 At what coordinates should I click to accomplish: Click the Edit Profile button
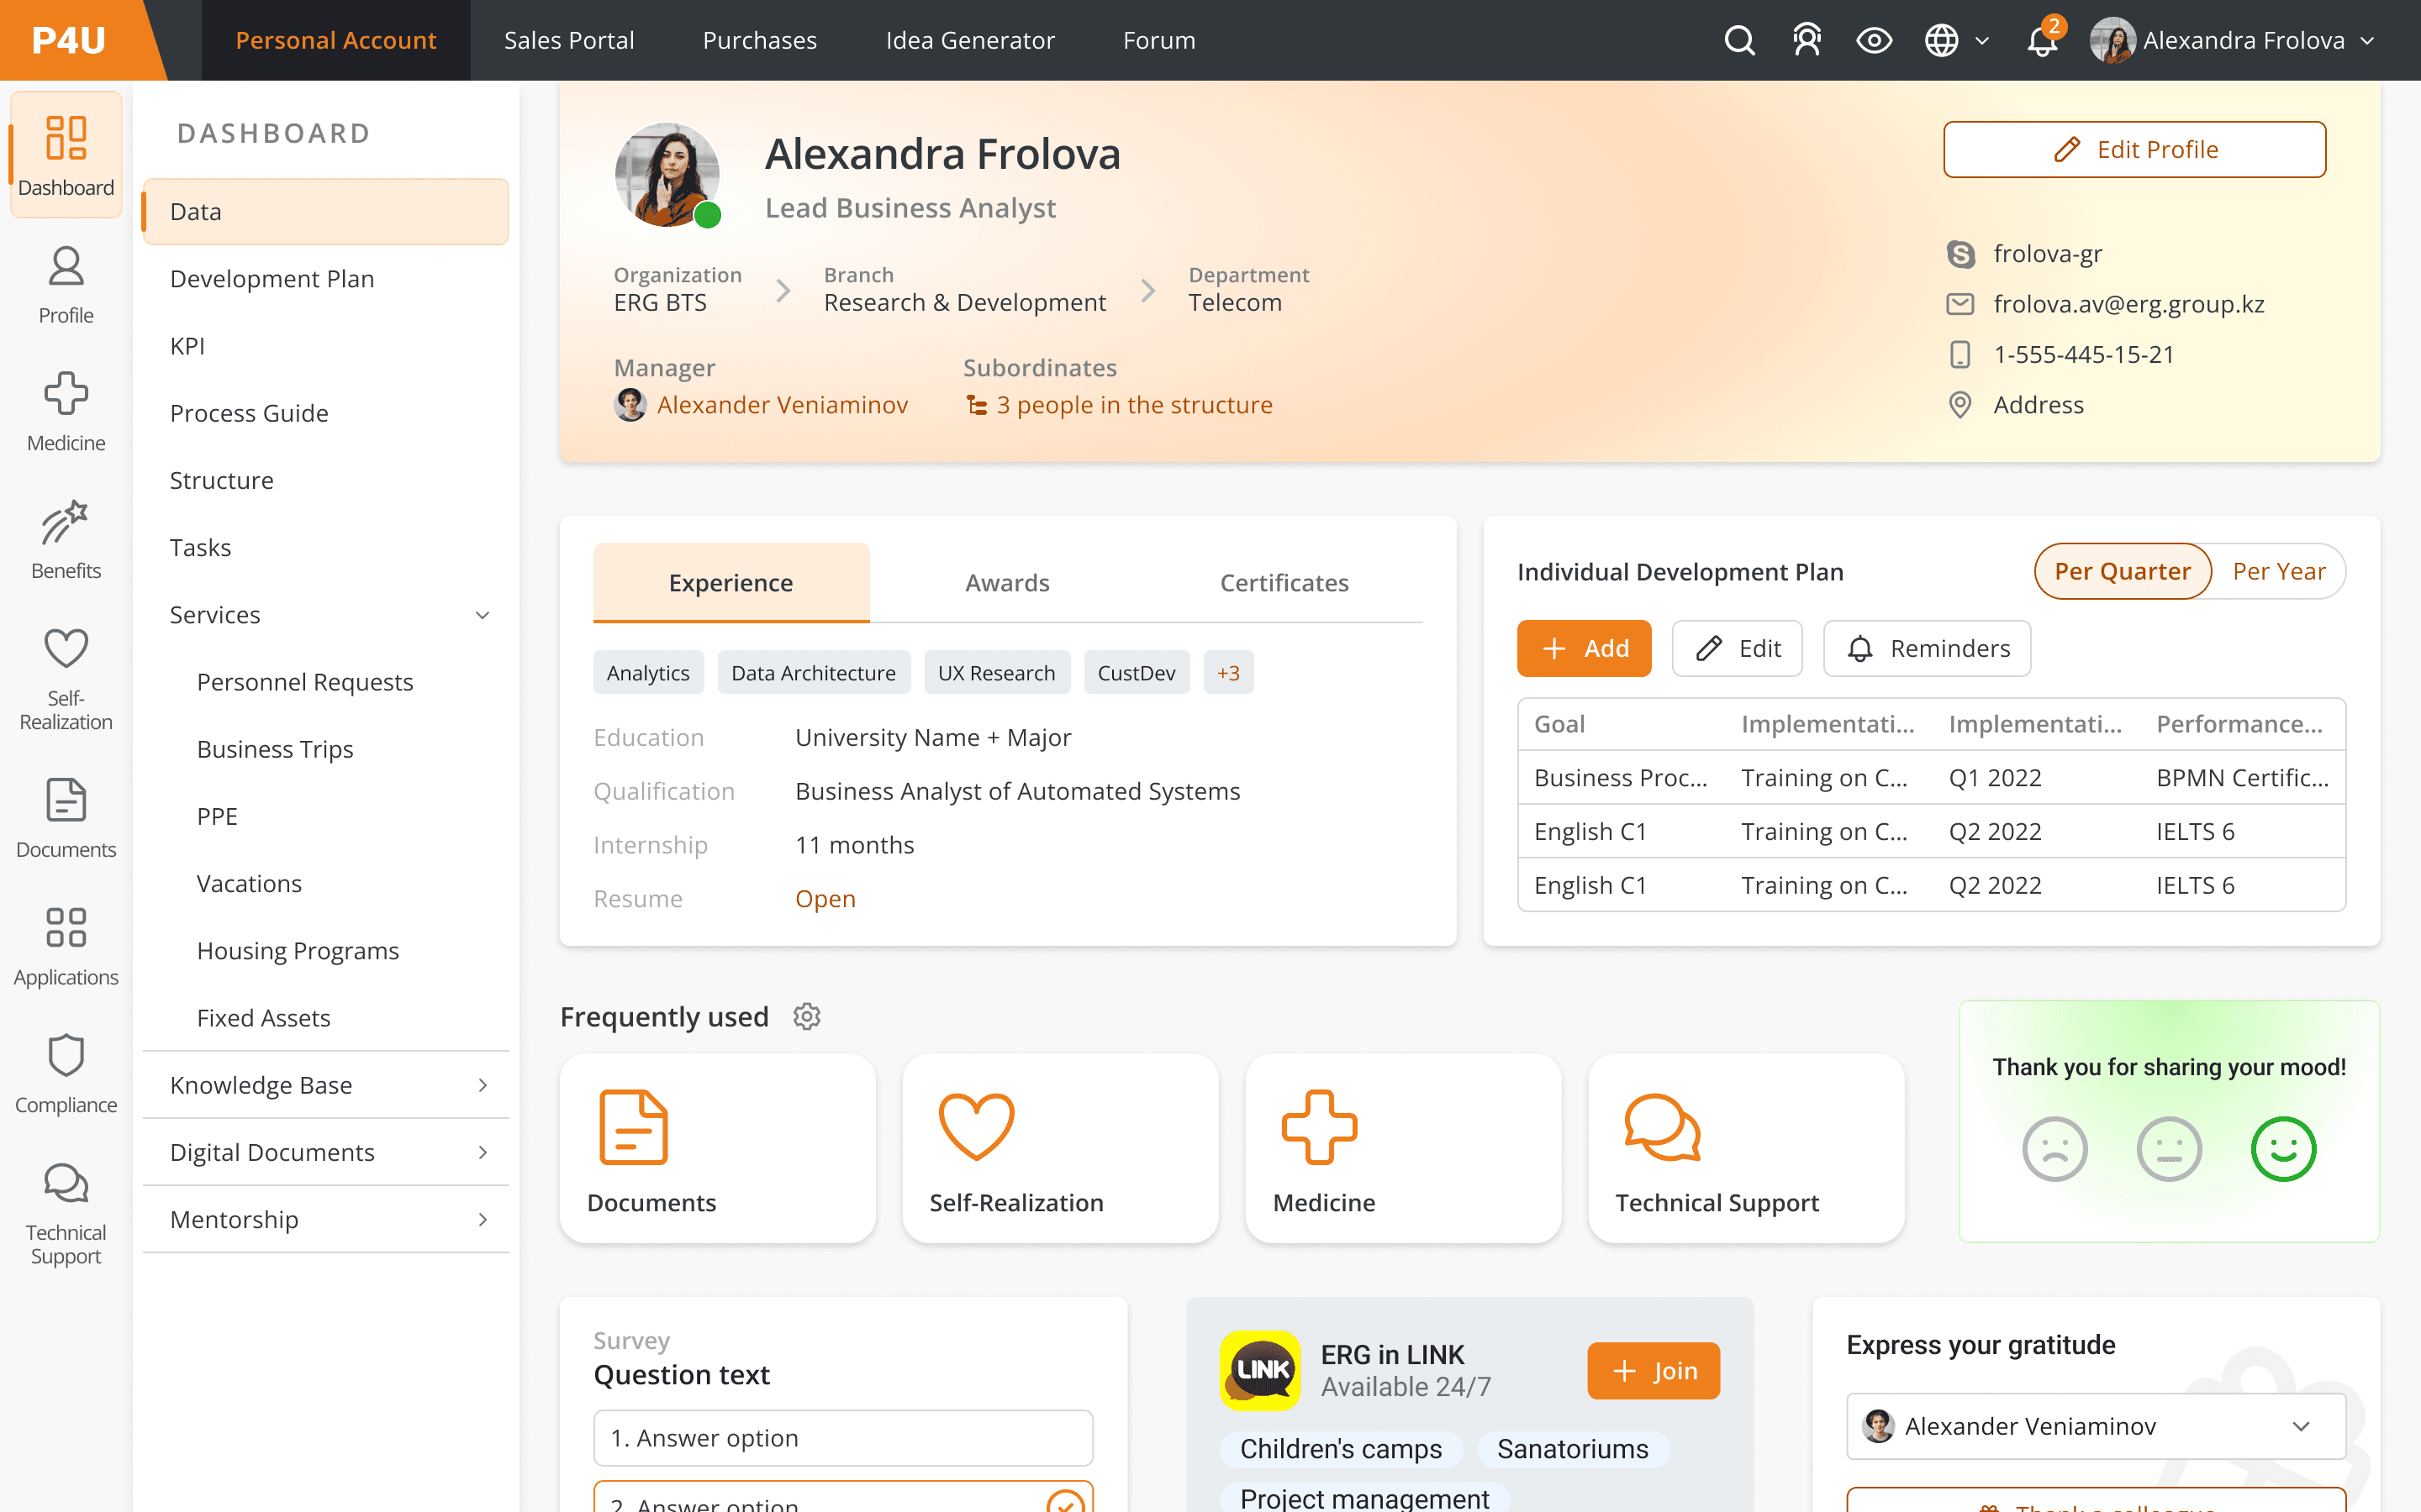(2134, 149)
